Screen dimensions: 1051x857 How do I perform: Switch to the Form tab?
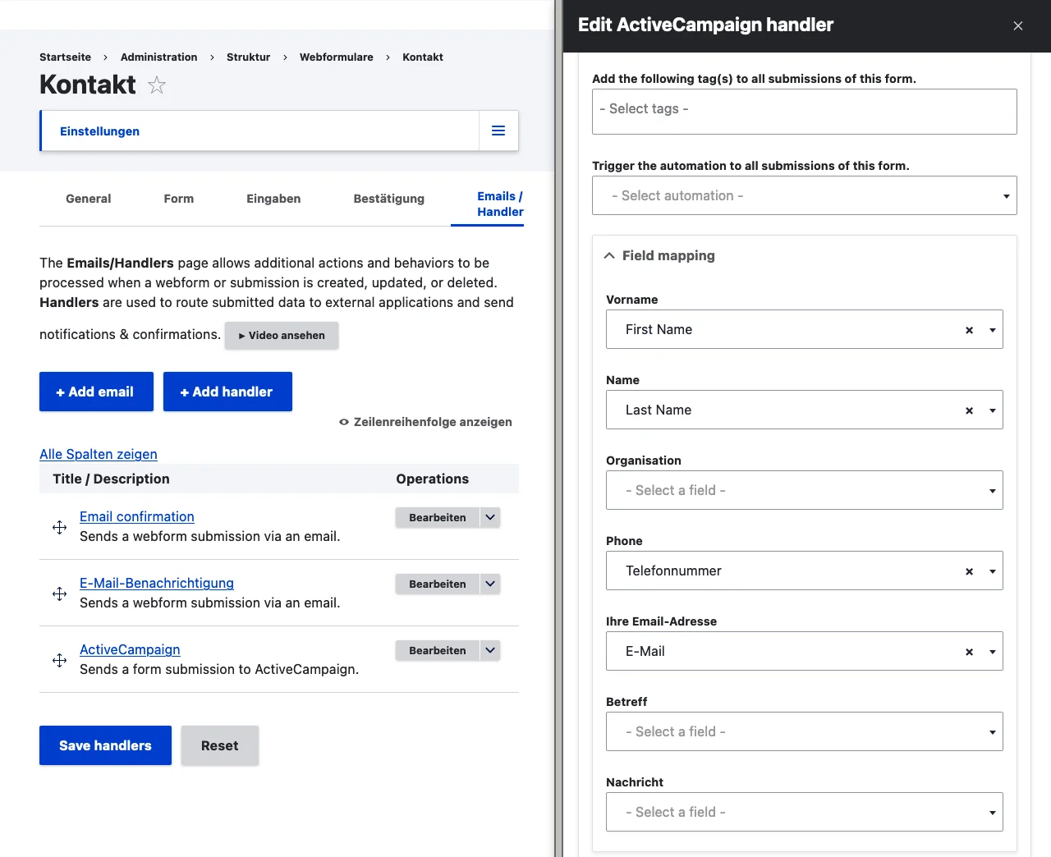coord(179,199)
